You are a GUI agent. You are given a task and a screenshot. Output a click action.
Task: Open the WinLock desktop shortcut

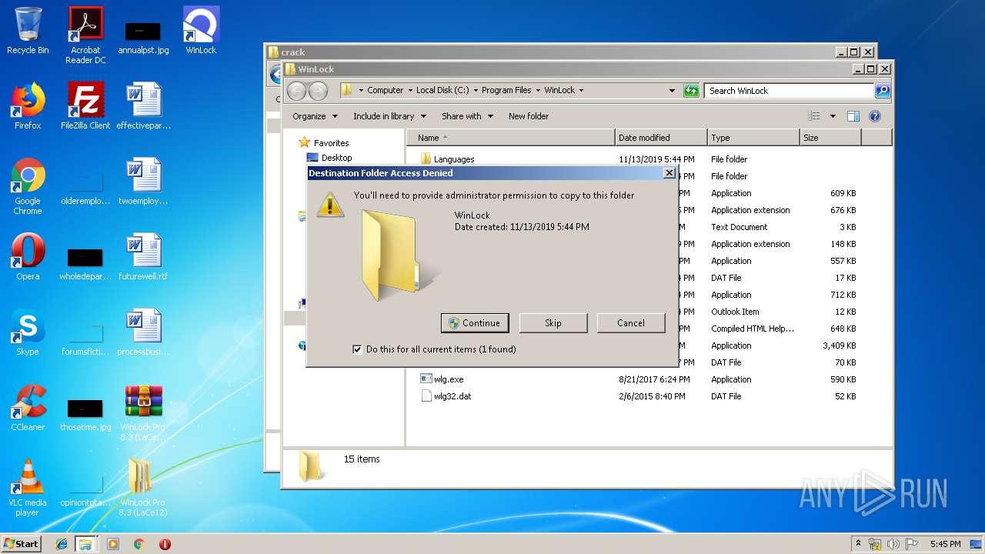click(201, 31)
